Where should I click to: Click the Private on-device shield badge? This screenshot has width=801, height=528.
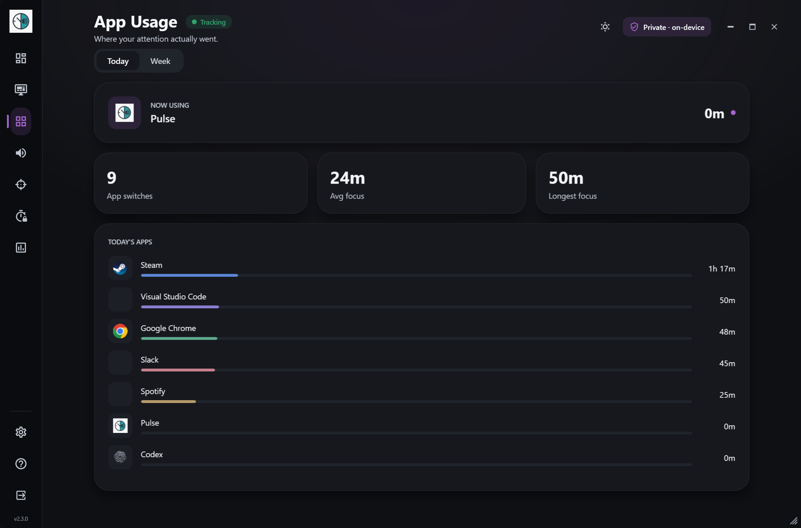(x=667, y=27)
